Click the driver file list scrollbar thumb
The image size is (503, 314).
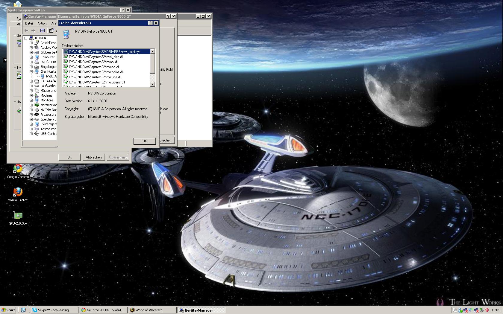tap(152, 64)
